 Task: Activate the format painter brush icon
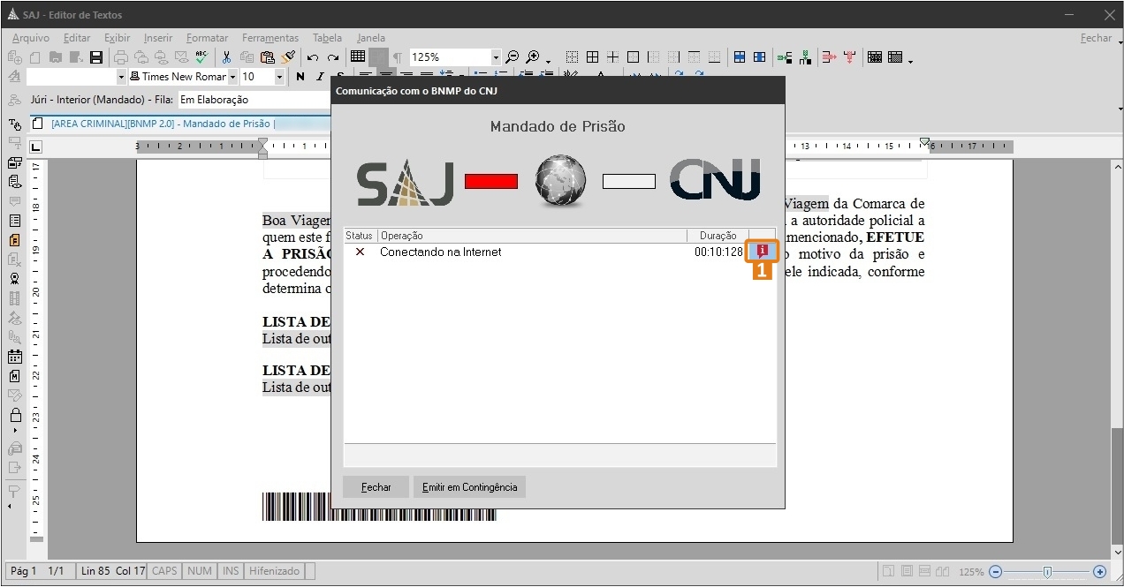pos(288,57)
